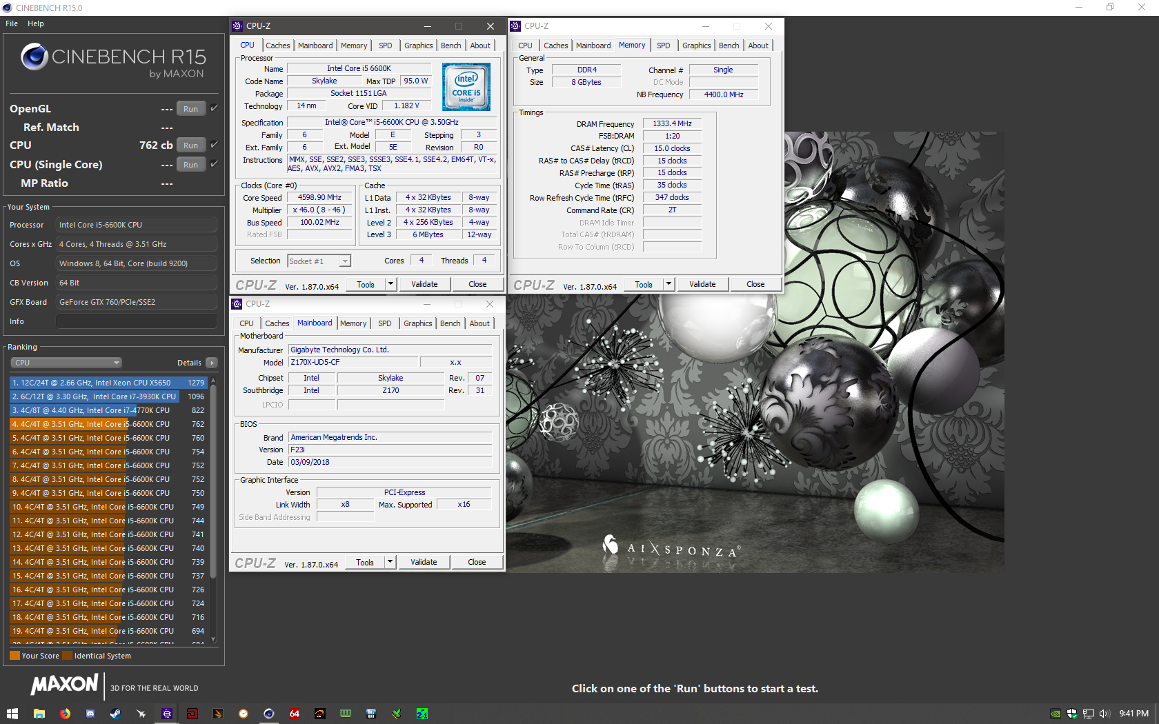Image resolution: width=1159 pixels, height=724 pixels.
Task: Open the Windows Start menu
Action: (12, 714)
